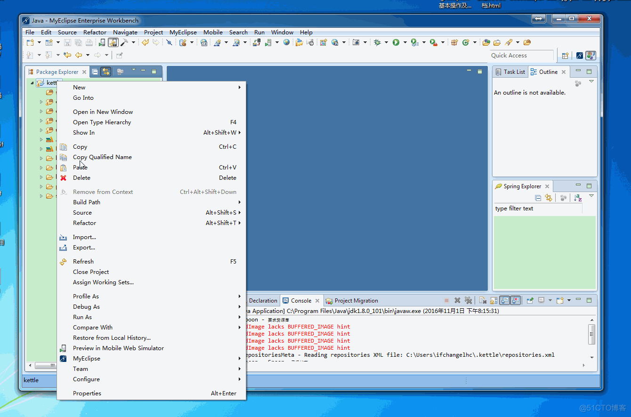This screenshot has width=631, height=417.
Task: Choose Run As in the context menu
Action: [x=151, y=317]
